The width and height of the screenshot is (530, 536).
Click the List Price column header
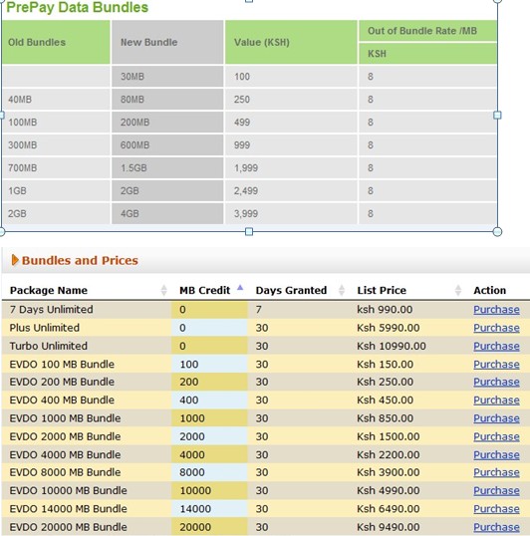(x=382, y=290)
